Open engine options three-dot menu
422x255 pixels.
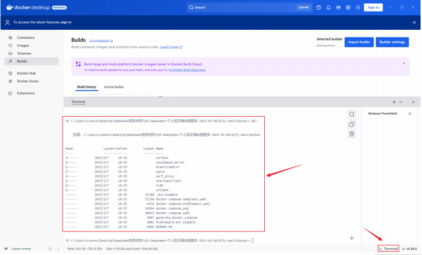pos(58,249)
